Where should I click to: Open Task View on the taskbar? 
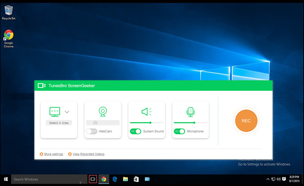93,179
